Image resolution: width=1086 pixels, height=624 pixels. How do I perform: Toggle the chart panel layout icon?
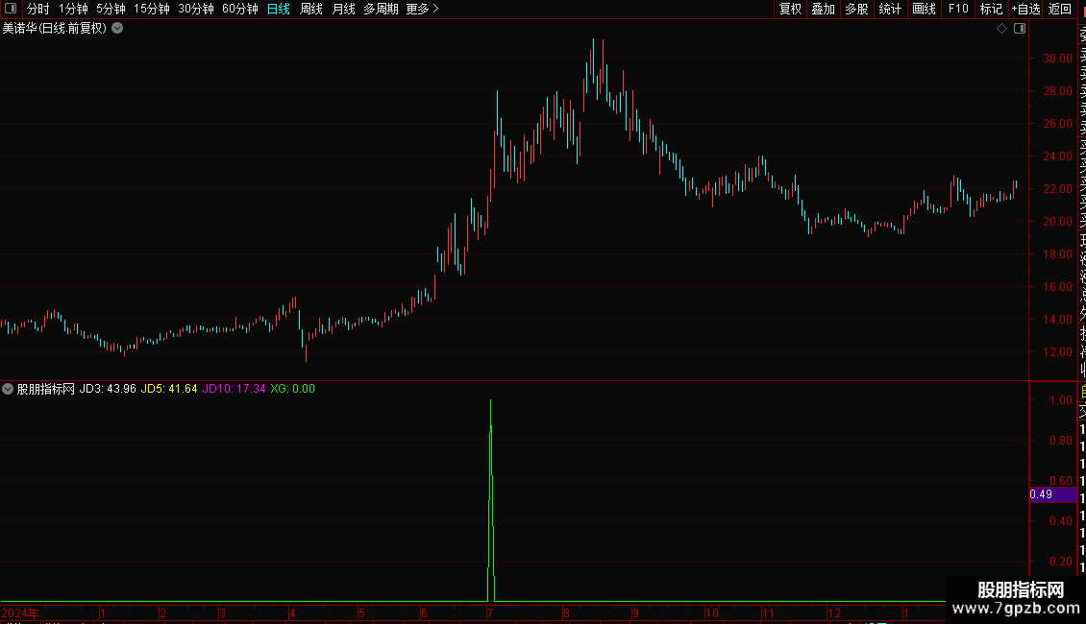1020,29
